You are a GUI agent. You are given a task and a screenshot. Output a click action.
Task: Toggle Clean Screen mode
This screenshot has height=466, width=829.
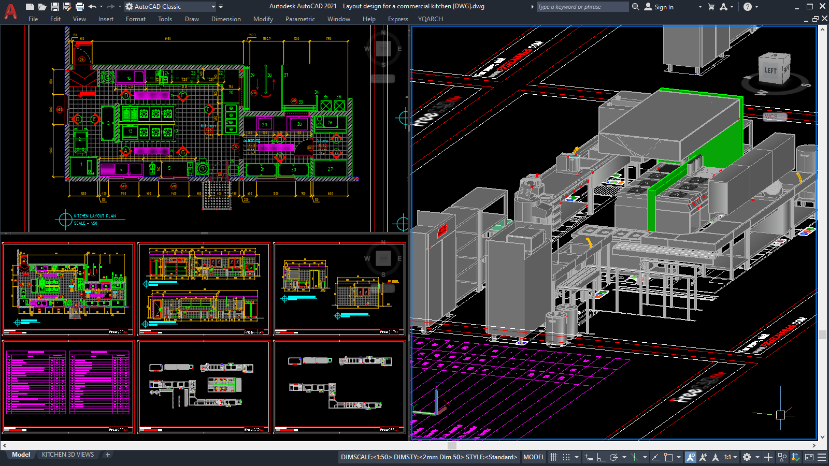pyautogui.click(x=809, y=457)
